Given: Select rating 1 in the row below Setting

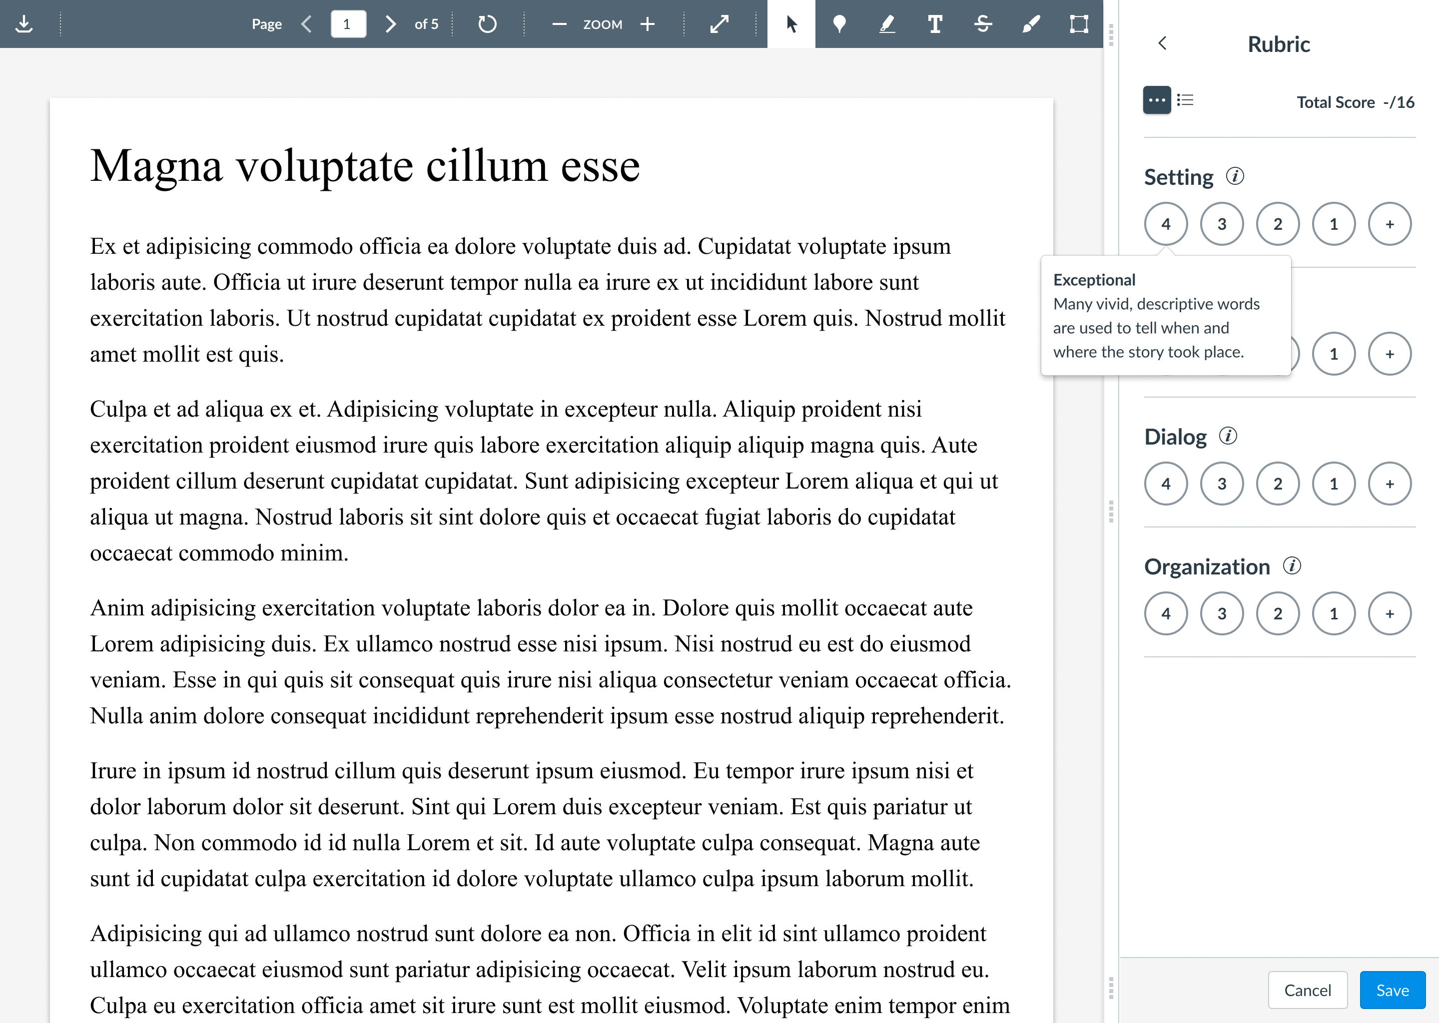Looking at the screenshot, I should tap(1334, 353).
